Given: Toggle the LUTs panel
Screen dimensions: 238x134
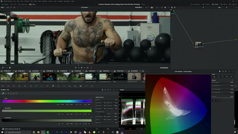Looking at the screenshot, I should tap(13, 4).
